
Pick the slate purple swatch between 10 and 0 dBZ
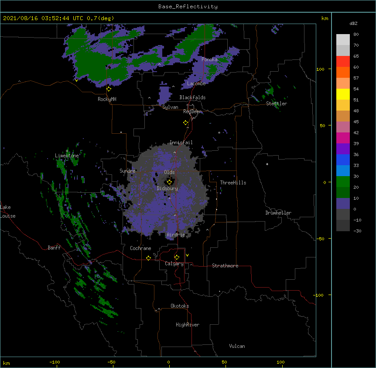343,204
